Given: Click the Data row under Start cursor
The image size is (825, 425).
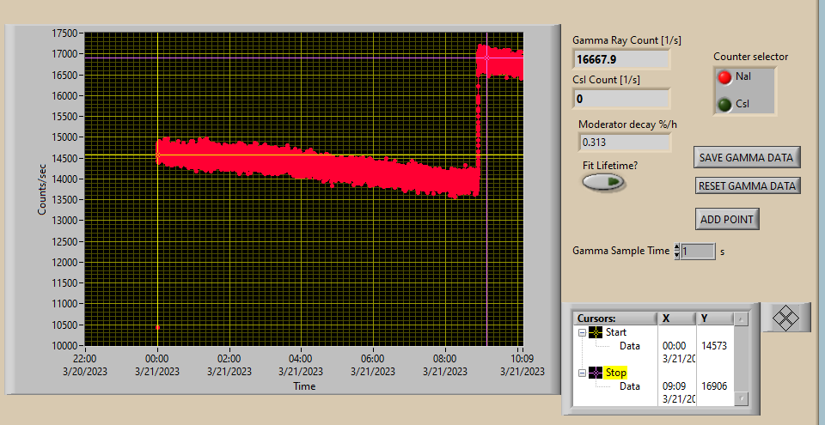Looking at the screenshot, I should coord(630,345).
